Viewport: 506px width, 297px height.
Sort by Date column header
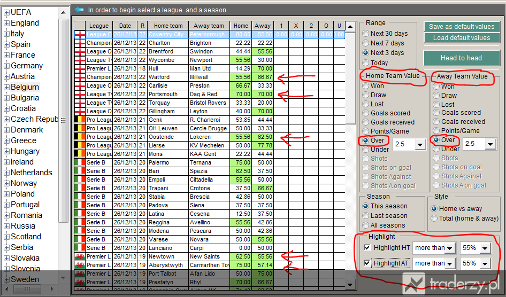click(x=125, y=26)
